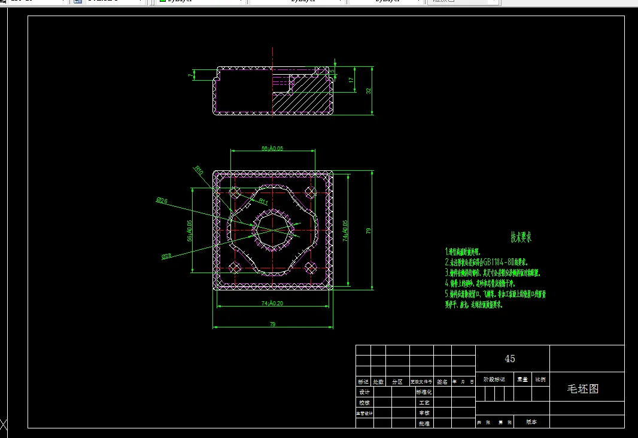Viewport: 638px width, 438px height.
Task: Select the 32 height dimension on section view
Action: pos(369,91)
